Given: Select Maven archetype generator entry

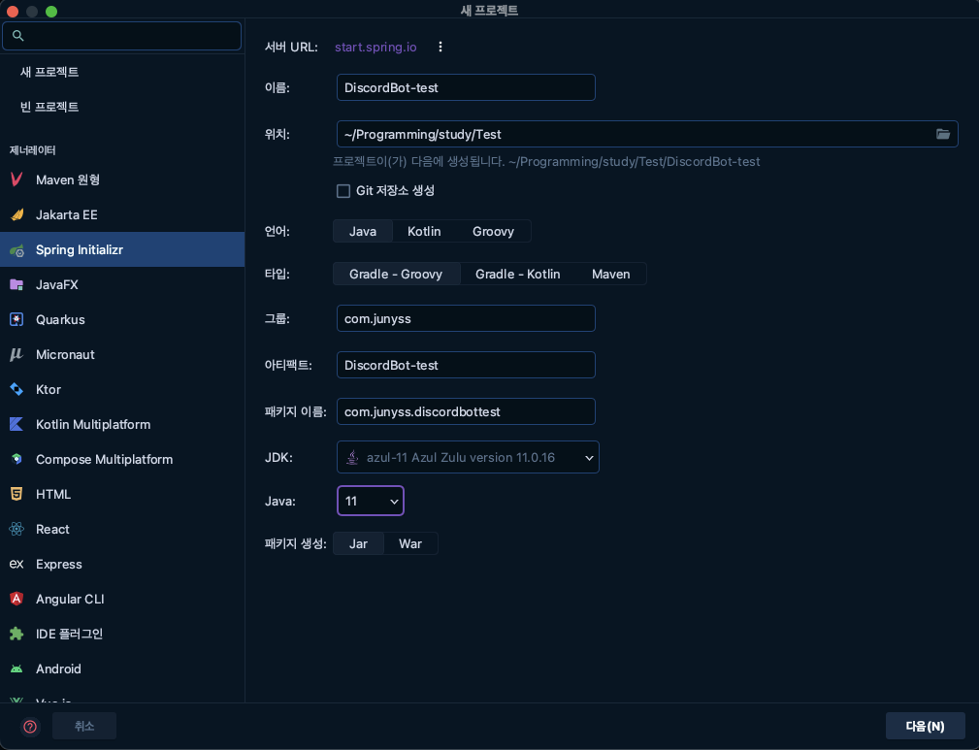Looking at the screenshot, I should [122, 179].
